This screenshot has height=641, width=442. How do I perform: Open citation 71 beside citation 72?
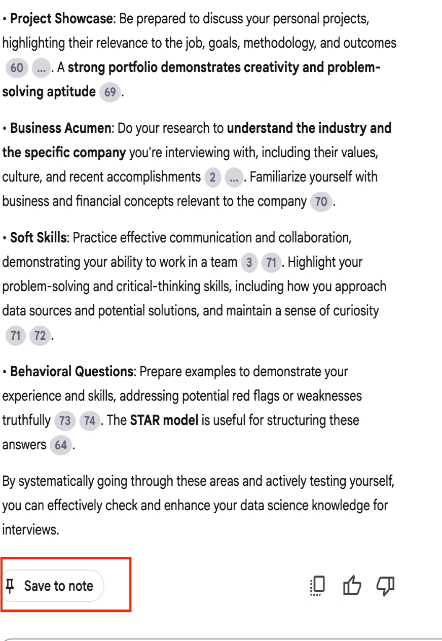(16, 335)
